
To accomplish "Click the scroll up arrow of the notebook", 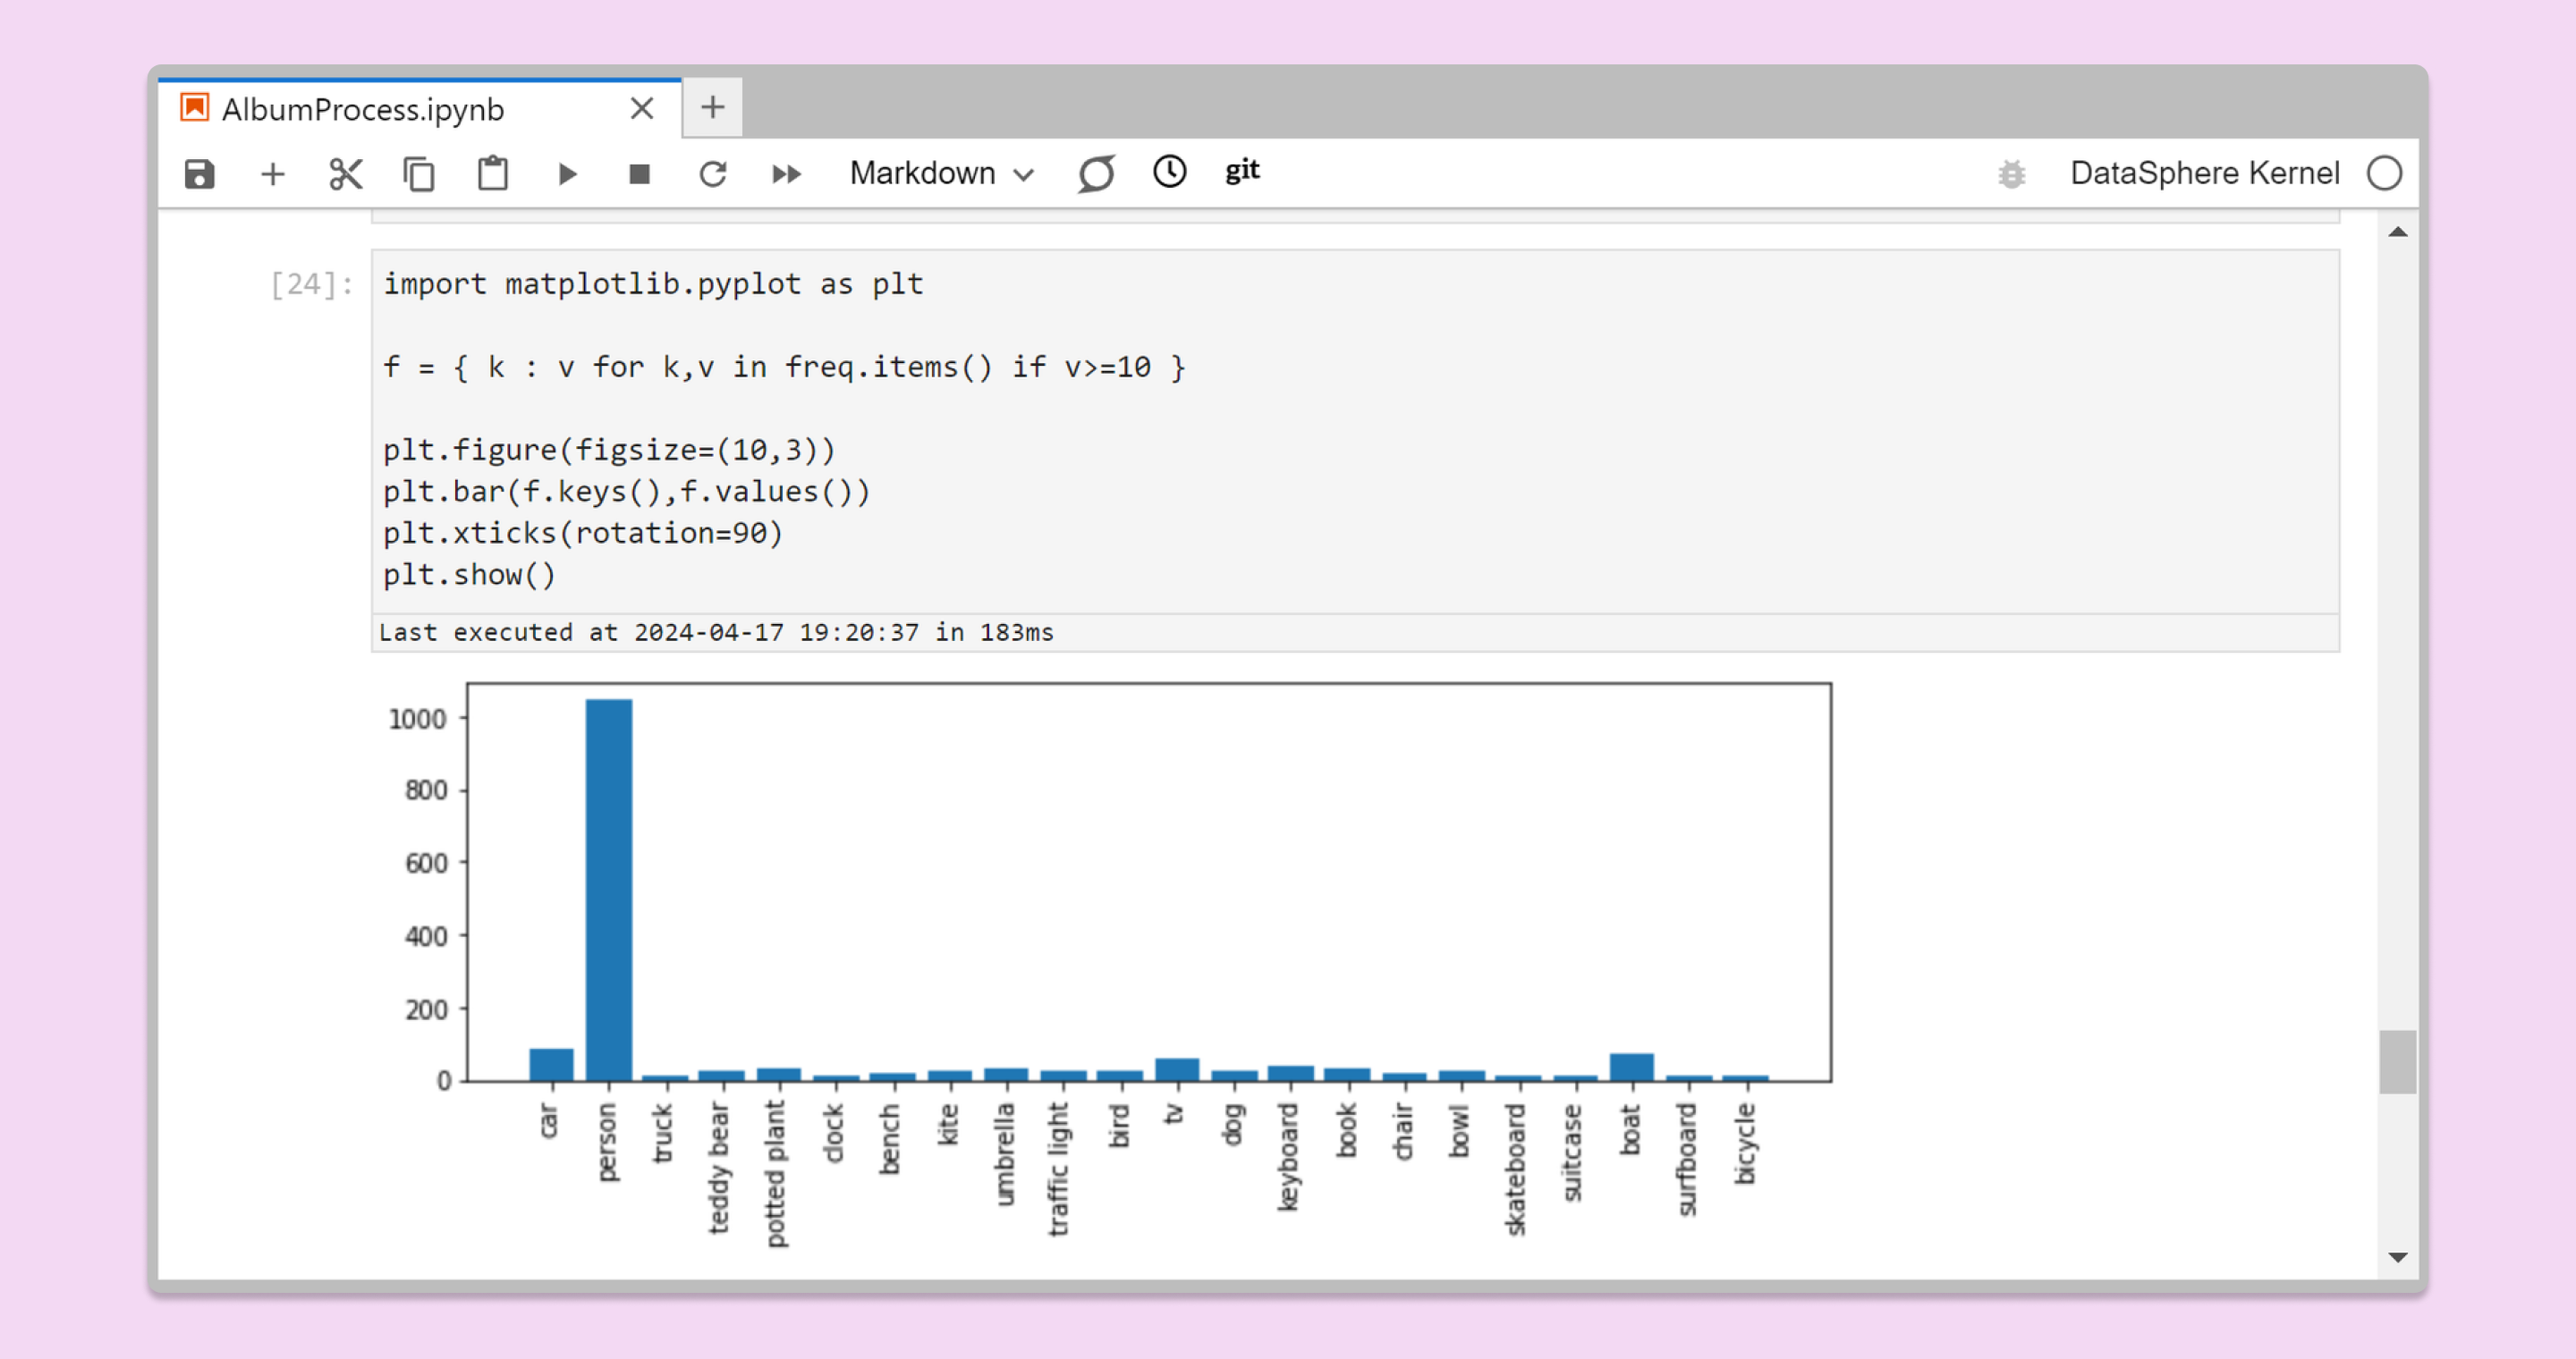I will pyautogui.click(x=2398, y=232).
